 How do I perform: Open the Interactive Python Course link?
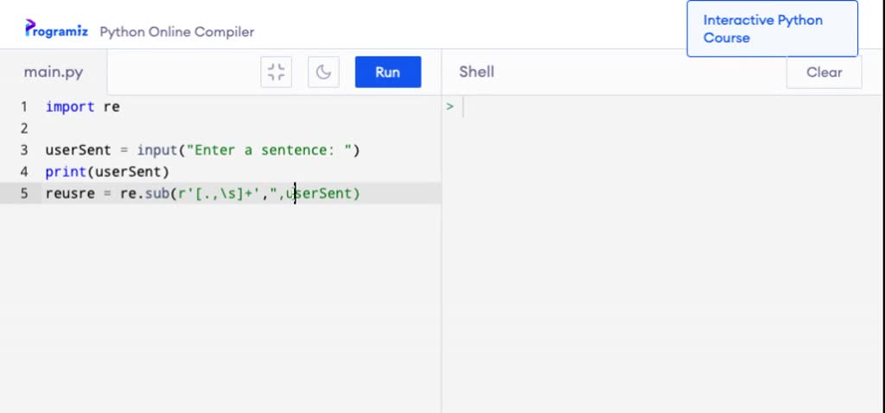(772, 29)
